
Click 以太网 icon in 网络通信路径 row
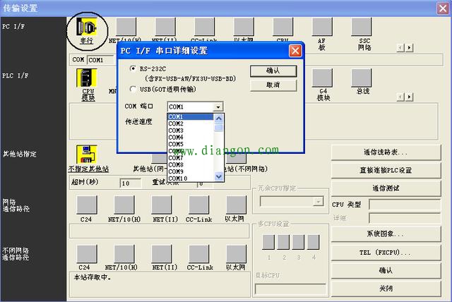coord(237,205)
